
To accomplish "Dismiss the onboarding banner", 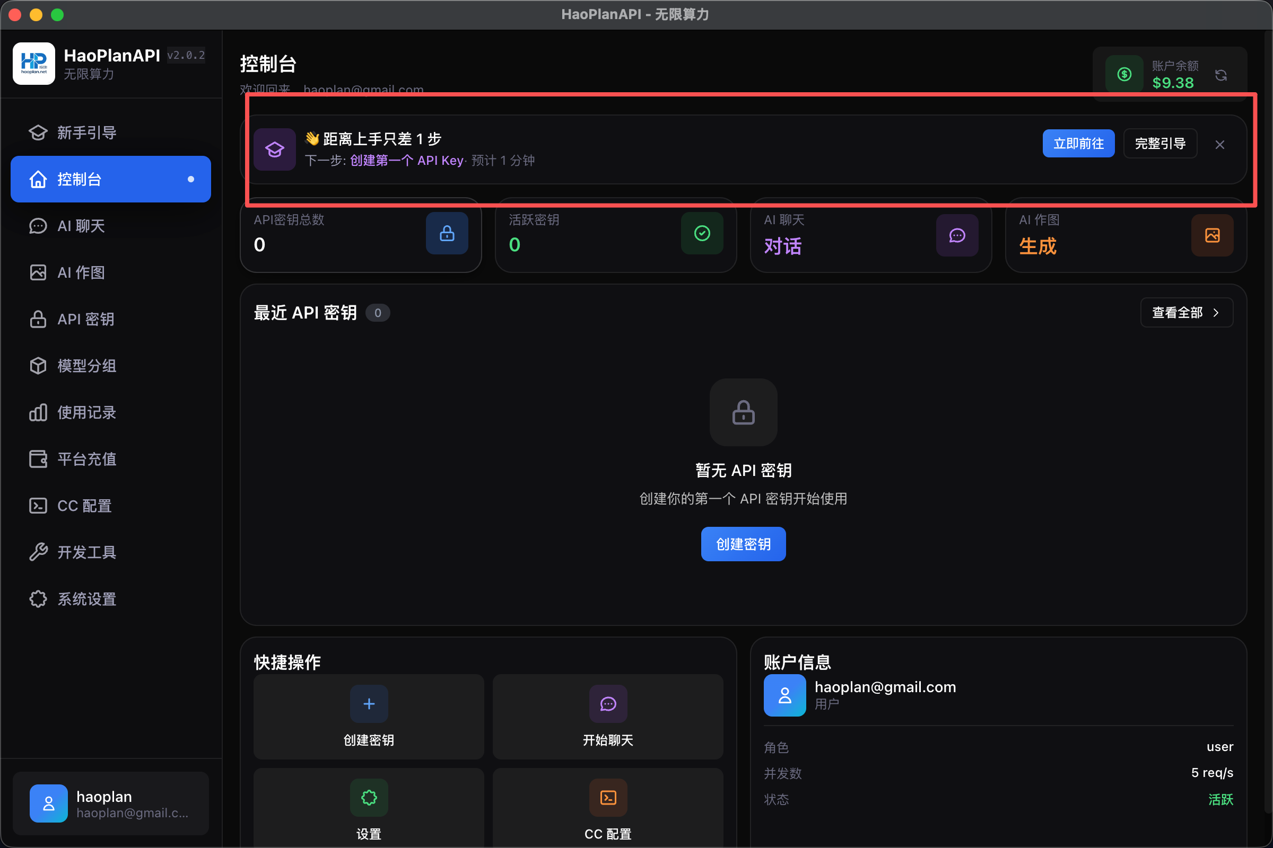I will pos(1219,144).
